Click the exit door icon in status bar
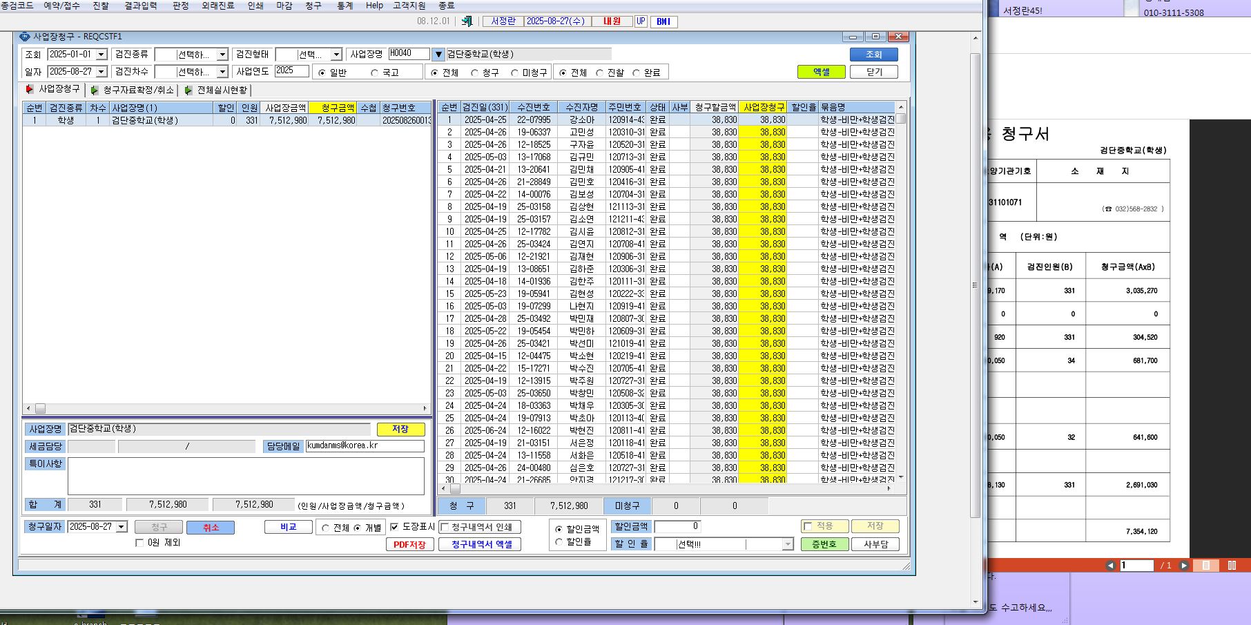The width and height of the screenshot is (1251, 625). click(x=467, y=21)
